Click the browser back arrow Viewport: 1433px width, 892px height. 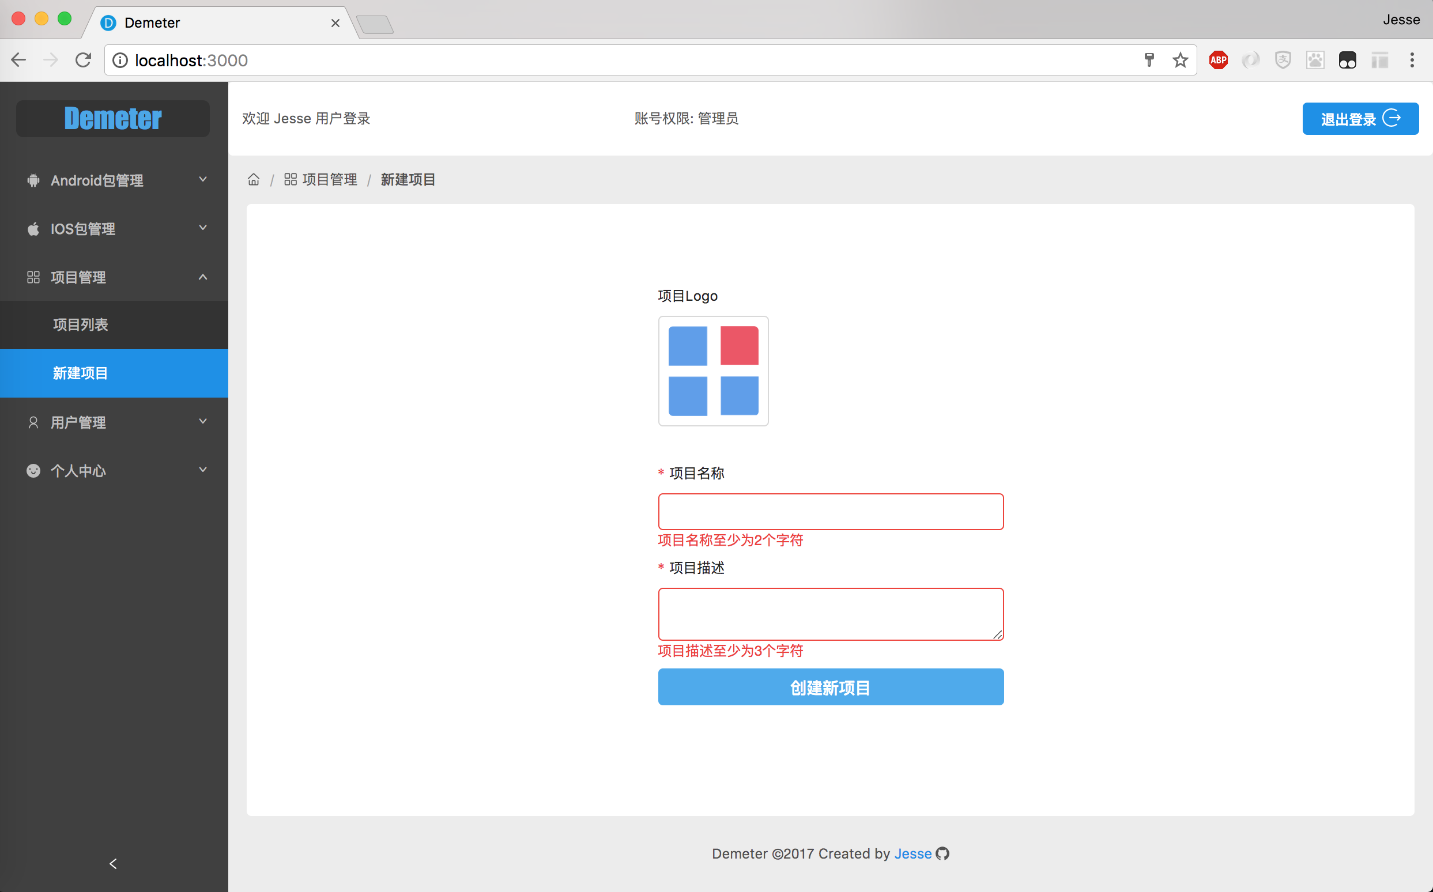pos(19,60)
